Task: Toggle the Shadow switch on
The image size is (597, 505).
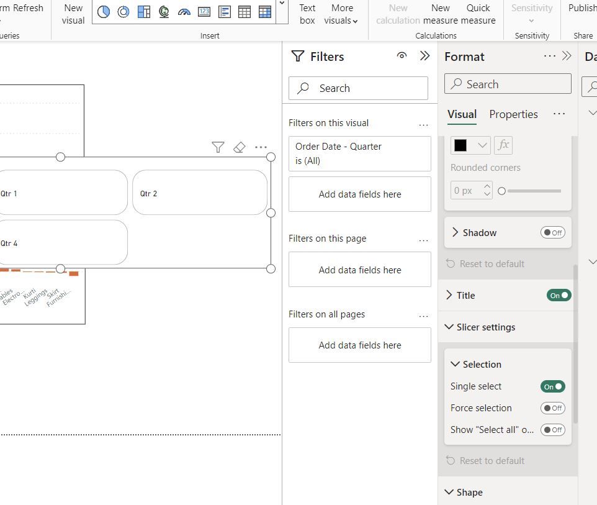Action: (552, 232)
